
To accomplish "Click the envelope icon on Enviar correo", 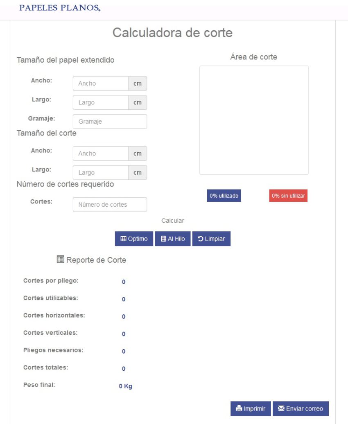I will click(x=281, y=408).
